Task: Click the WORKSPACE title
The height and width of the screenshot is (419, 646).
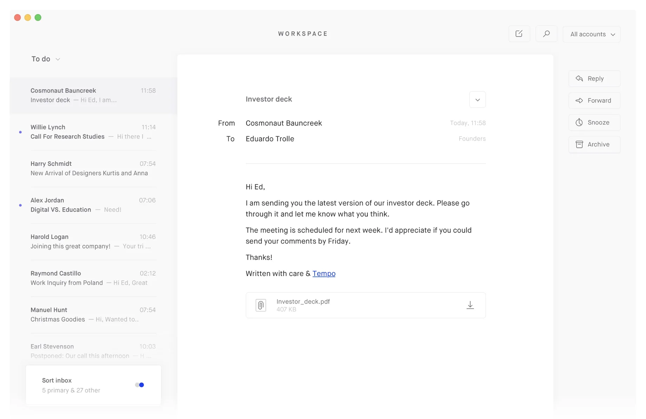Action: tap(303, 34)
